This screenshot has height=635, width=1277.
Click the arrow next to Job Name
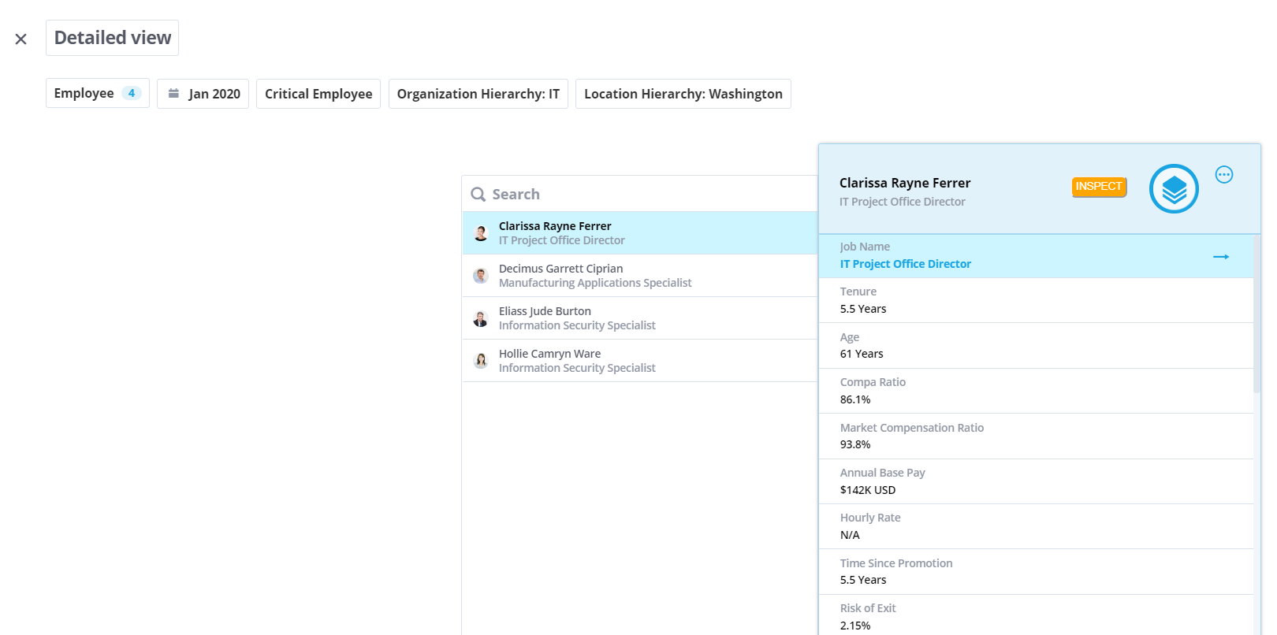1221,257
